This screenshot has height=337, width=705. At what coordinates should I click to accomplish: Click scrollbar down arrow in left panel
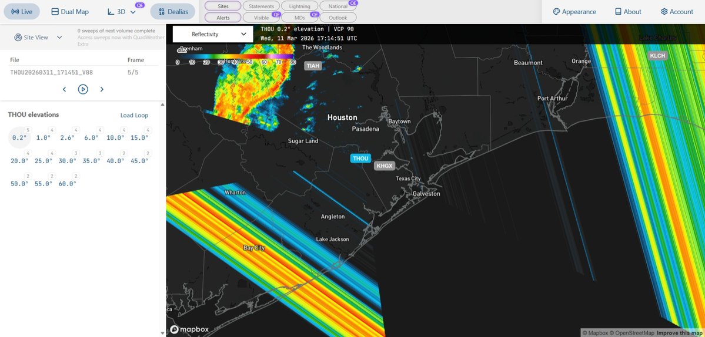(x=163, y=333)
